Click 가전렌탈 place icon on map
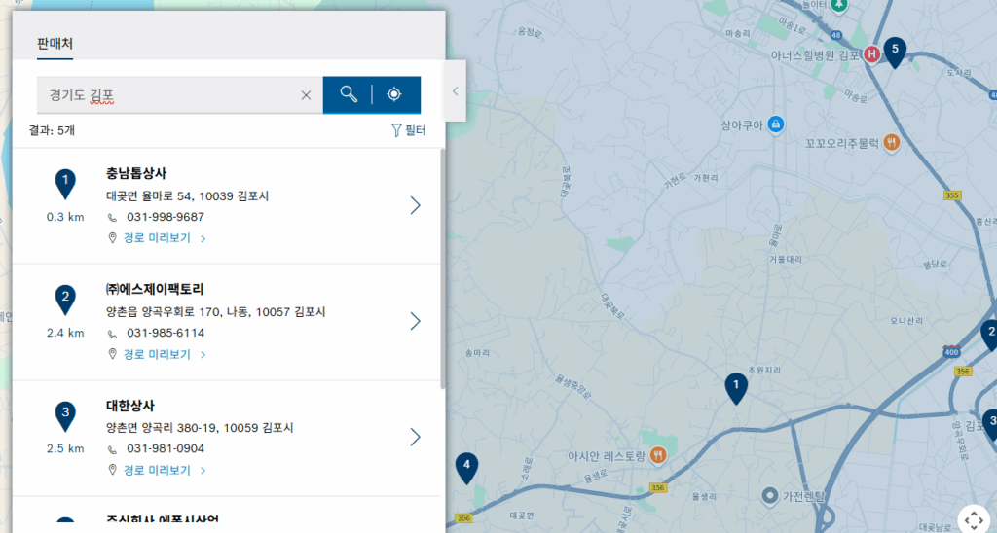The width and height of the screenshot is (997, 533). click(x=770, y=495)
